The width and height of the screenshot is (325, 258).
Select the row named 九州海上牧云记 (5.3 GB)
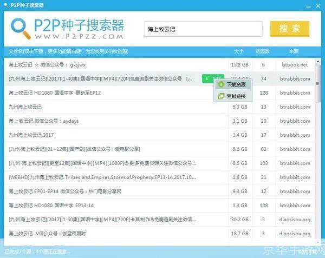pyautogui.click(x=159, y=107)
